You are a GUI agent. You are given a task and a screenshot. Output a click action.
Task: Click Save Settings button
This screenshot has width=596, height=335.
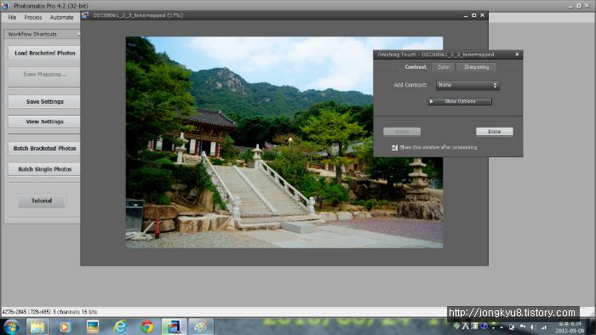44,102
